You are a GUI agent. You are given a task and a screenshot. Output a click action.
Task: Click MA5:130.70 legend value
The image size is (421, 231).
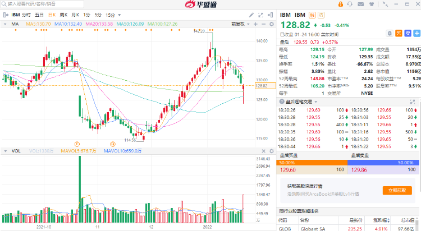click(38, 24)
